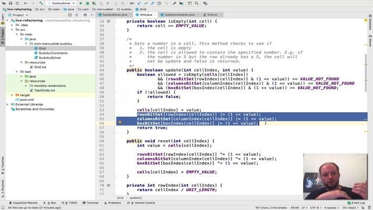Open Version Control tool window
The height and width of the screenshot is (210, 373).
tap(141, 203)
